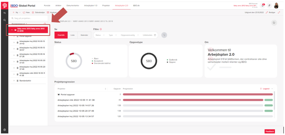Open Sidedetaljer from the toolbar
This screenshot has width=285, height=135.
(x=38, y=12)
